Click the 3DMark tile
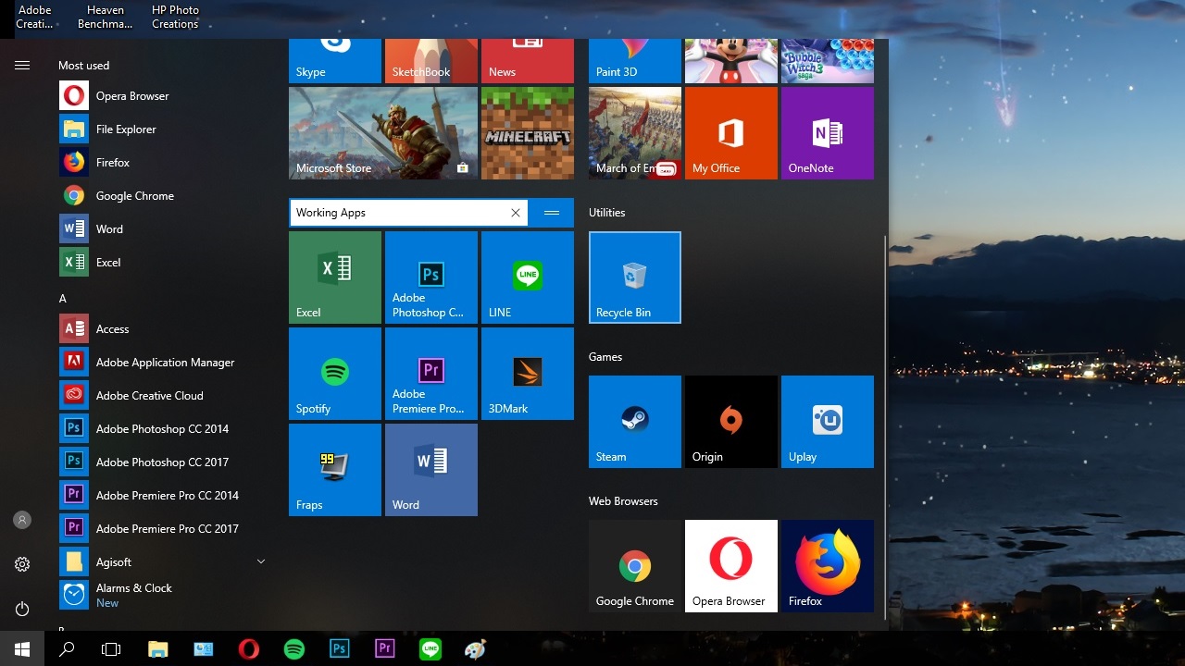The width and height of the screenshot is (1185, 666). (527, 374)
